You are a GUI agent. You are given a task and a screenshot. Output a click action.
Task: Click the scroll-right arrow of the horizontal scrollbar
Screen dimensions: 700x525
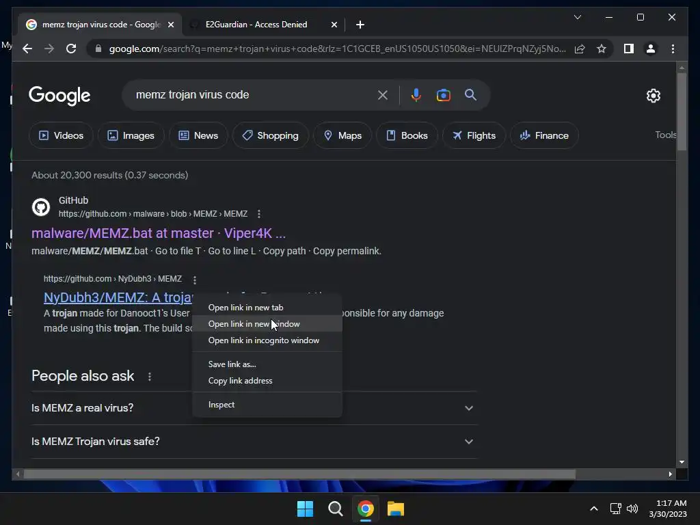tap(670, 474)
